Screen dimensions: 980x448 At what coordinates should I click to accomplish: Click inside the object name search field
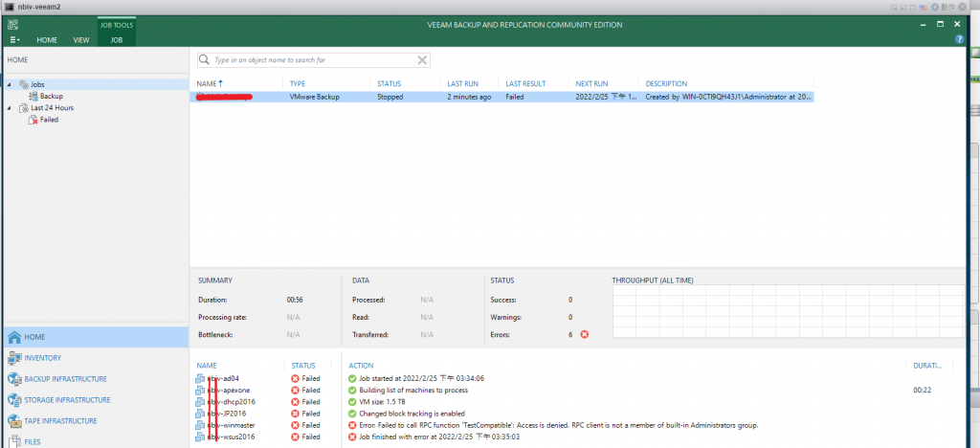[314, 60]
